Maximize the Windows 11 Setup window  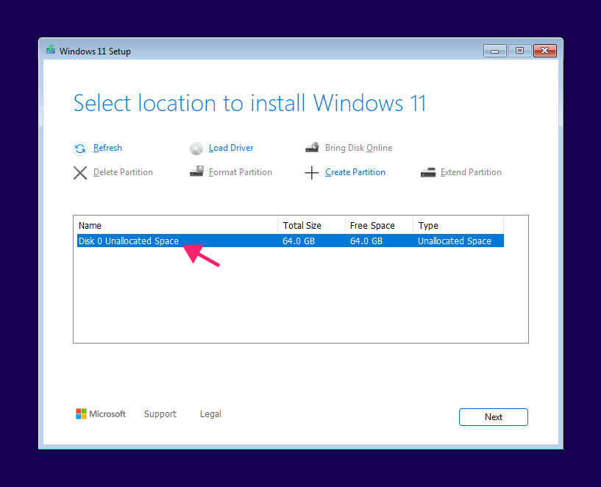pos(519,51)
